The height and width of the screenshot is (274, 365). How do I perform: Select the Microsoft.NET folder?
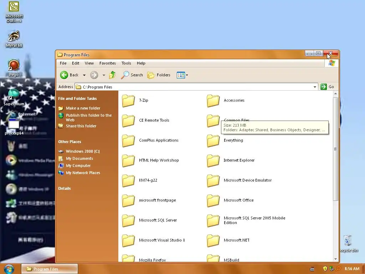point(228,240)
